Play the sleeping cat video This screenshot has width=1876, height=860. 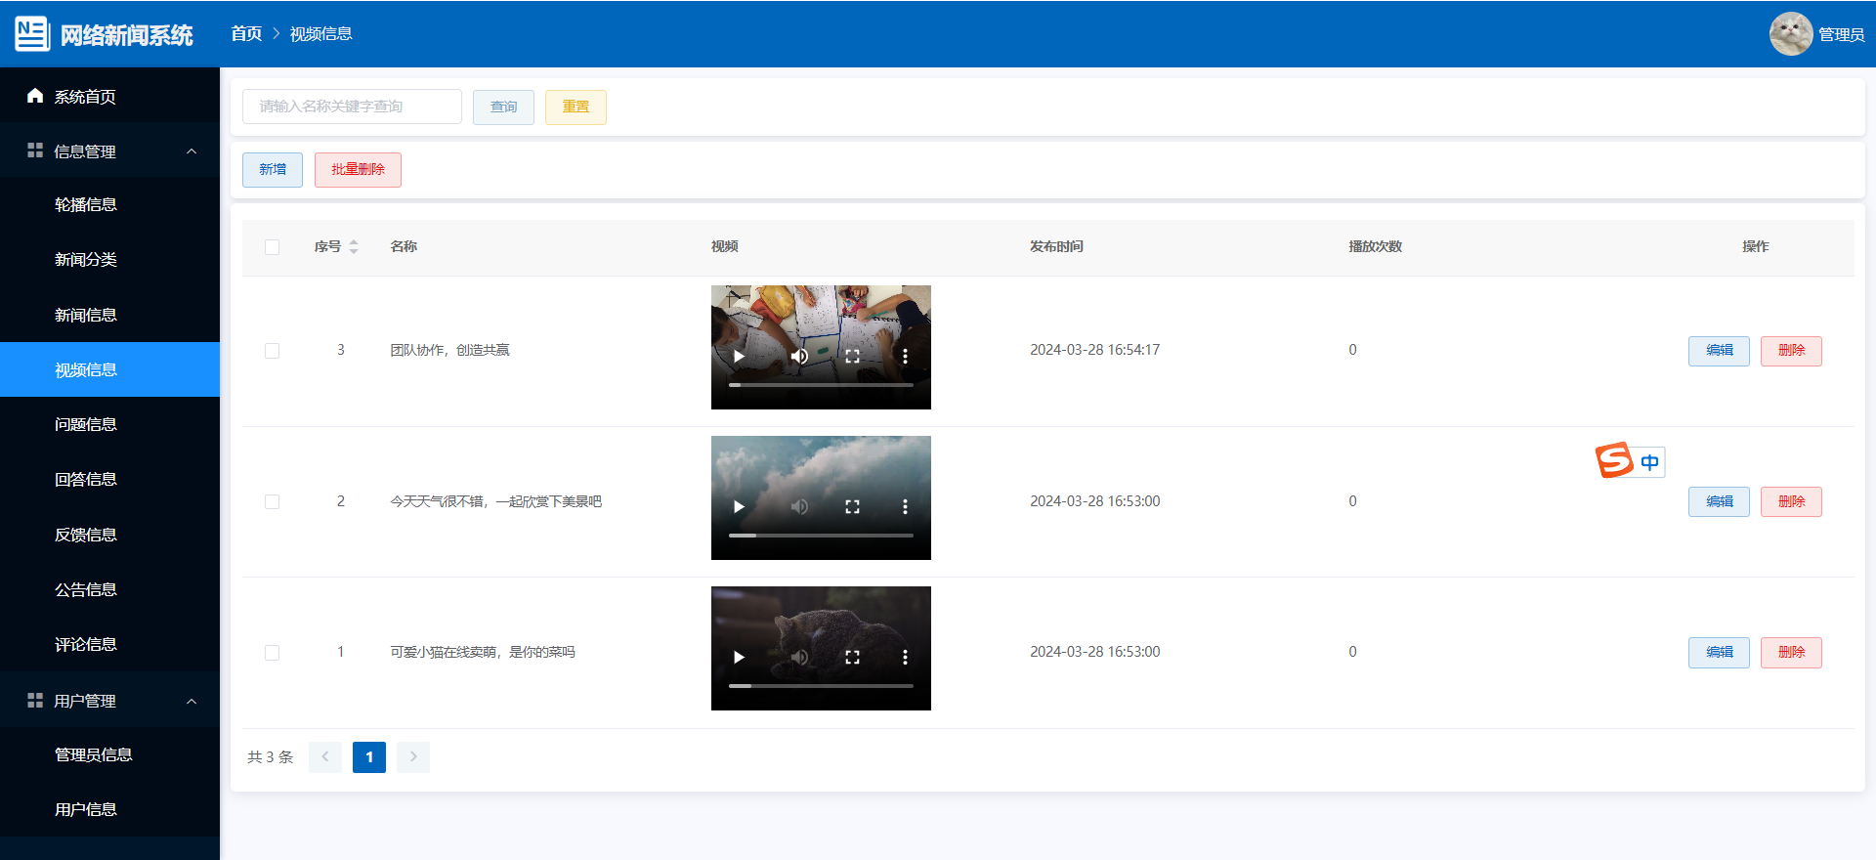739,658
